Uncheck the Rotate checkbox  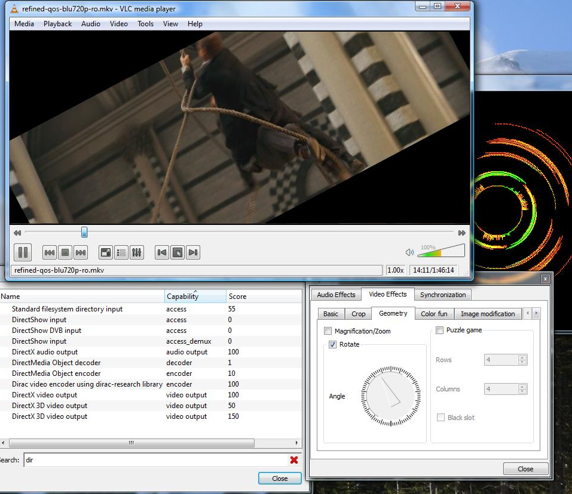pos(332,344)
